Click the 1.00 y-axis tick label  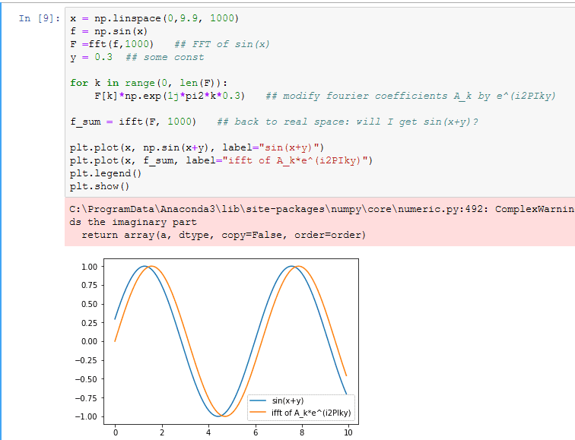[x=90, y=267]
